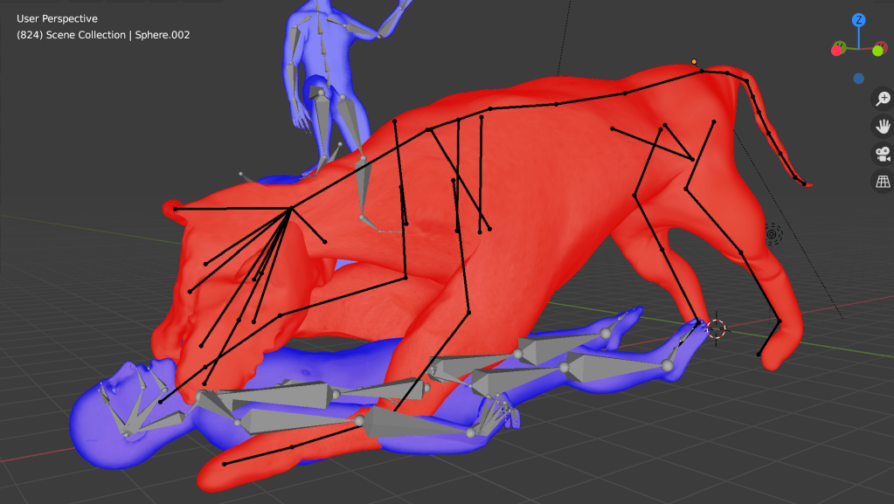This screenshot has height=504, width=894.
Task: Click the tip of the red cow's tail
Action: click(x=805, y=183)
